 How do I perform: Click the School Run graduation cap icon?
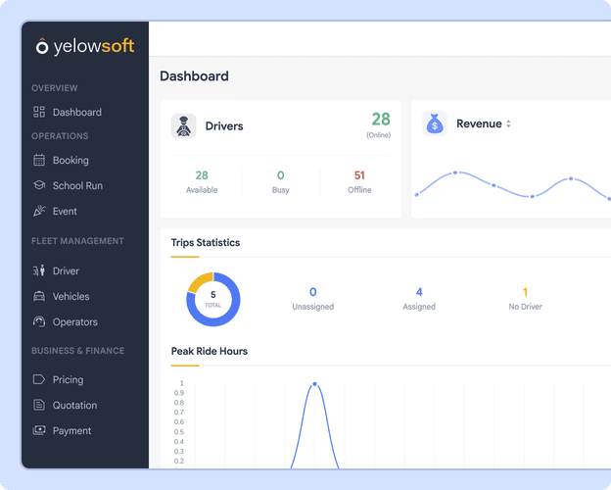[39, 185]
